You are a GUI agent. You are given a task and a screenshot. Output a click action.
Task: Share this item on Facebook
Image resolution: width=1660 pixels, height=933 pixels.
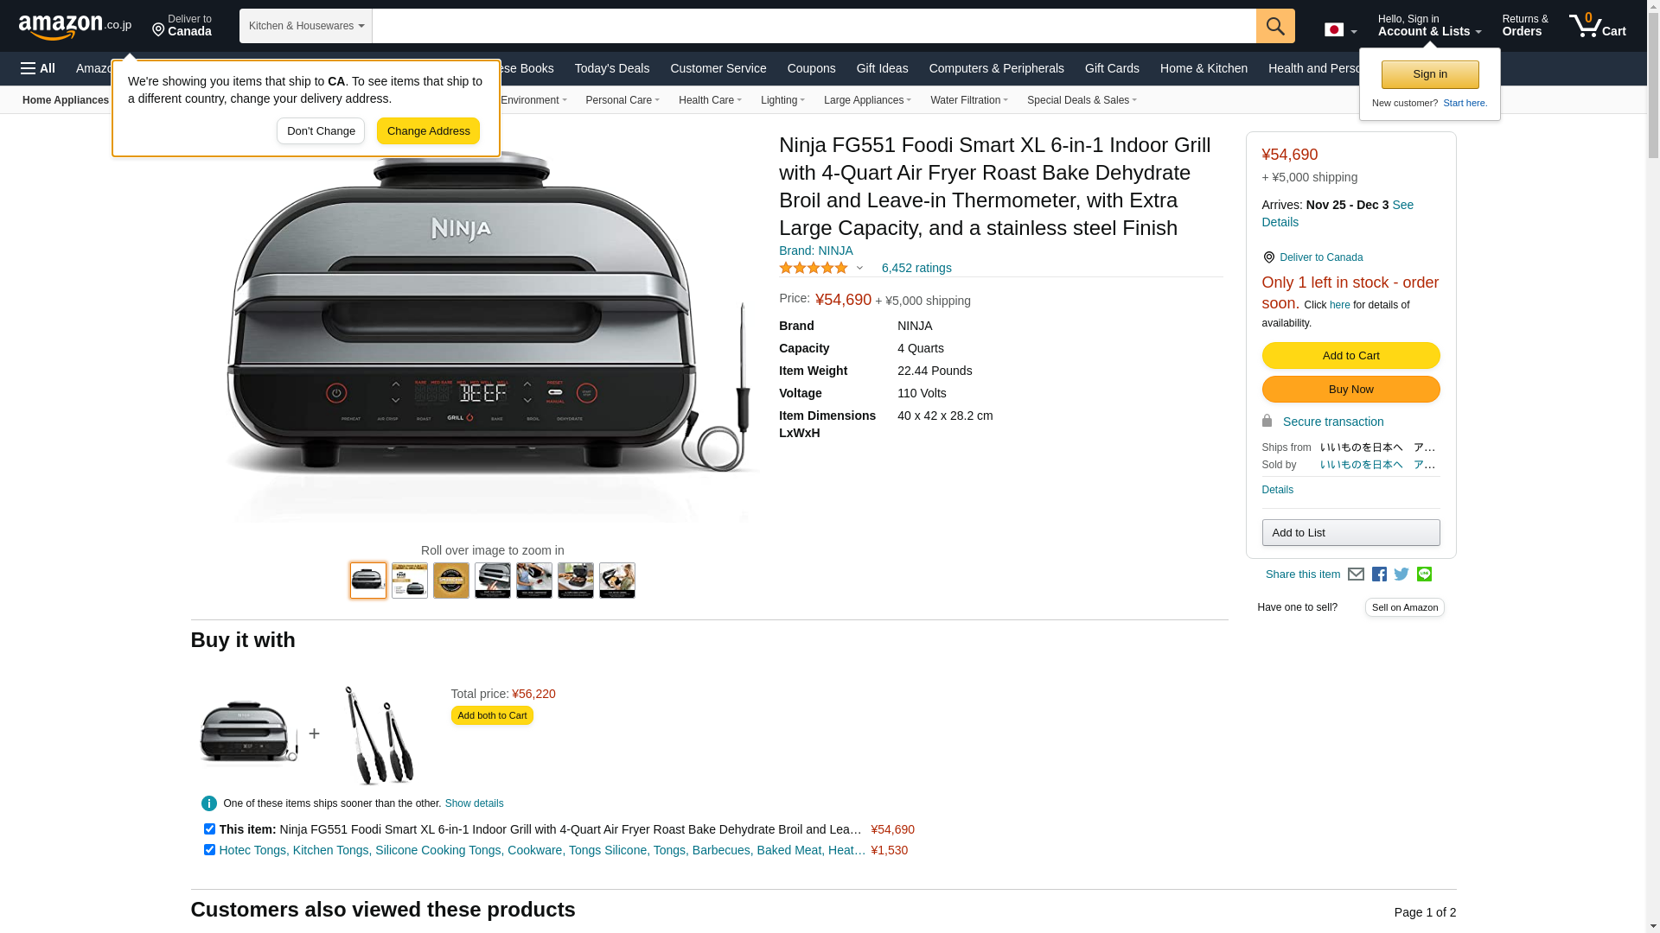[x=1379, y=574]
